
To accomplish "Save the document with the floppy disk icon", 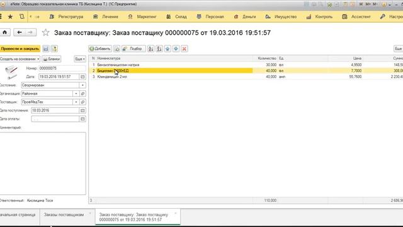I will pos(46,49).
